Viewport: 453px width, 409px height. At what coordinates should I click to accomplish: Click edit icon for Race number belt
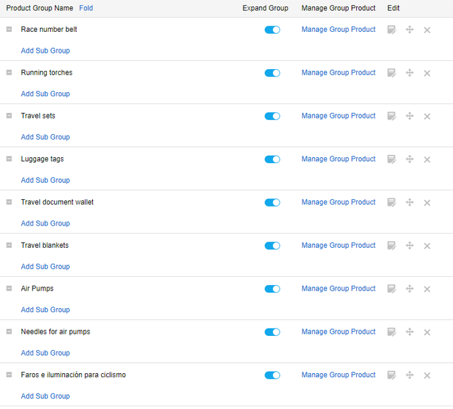pyautogui.click(x=391, y=30)
